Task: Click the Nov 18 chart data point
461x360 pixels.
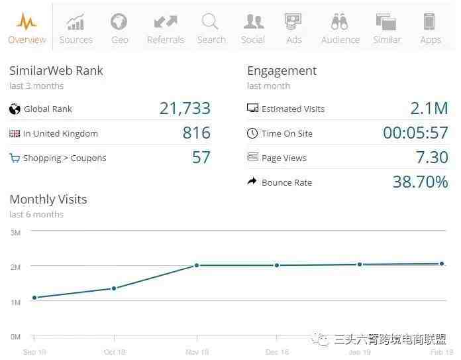Action: tap(197, 265)
